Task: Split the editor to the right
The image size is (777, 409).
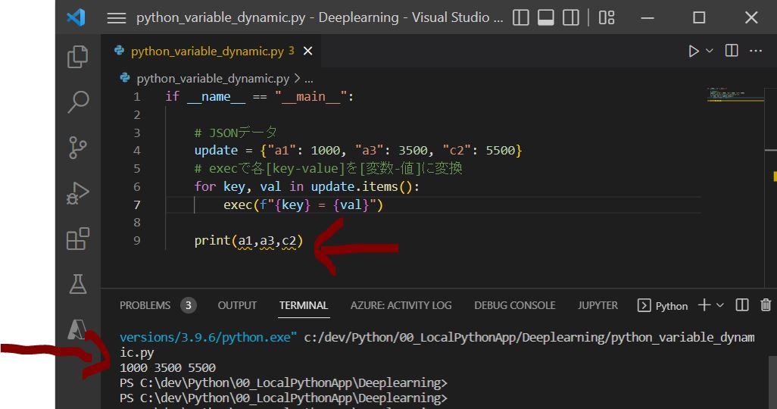Action: (x=732, y=52)
